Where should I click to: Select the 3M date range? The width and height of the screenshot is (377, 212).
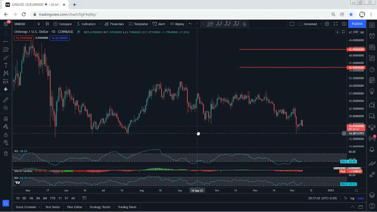(x=38, y=198)
